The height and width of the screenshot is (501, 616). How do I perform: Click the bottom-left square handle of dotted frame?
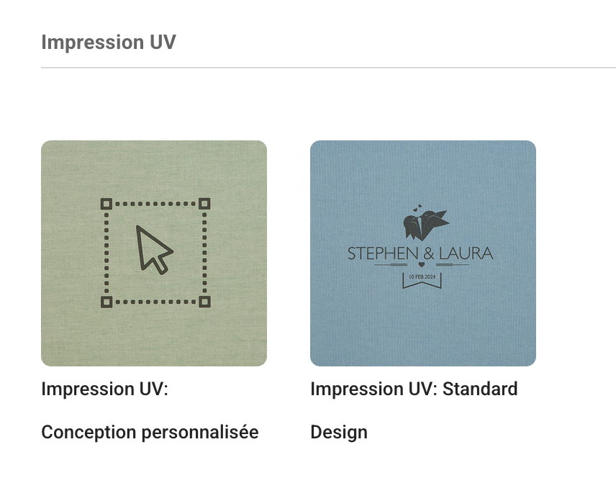click(x=106, y=302)
